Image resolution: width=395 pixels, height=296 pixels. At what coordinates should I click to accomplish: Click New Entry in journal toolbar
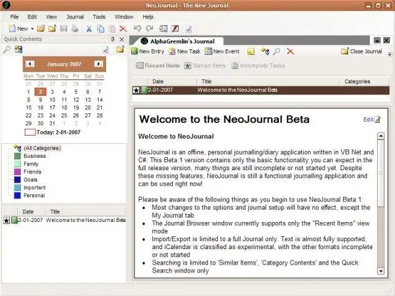pyautogui.click(x=148, y=51)
